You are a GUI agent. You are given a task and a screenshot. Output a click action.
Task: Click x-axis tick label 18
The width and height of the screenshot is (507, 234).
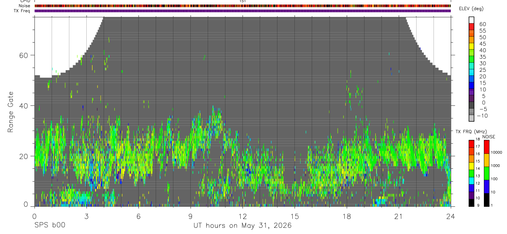[x=346, y=216]
